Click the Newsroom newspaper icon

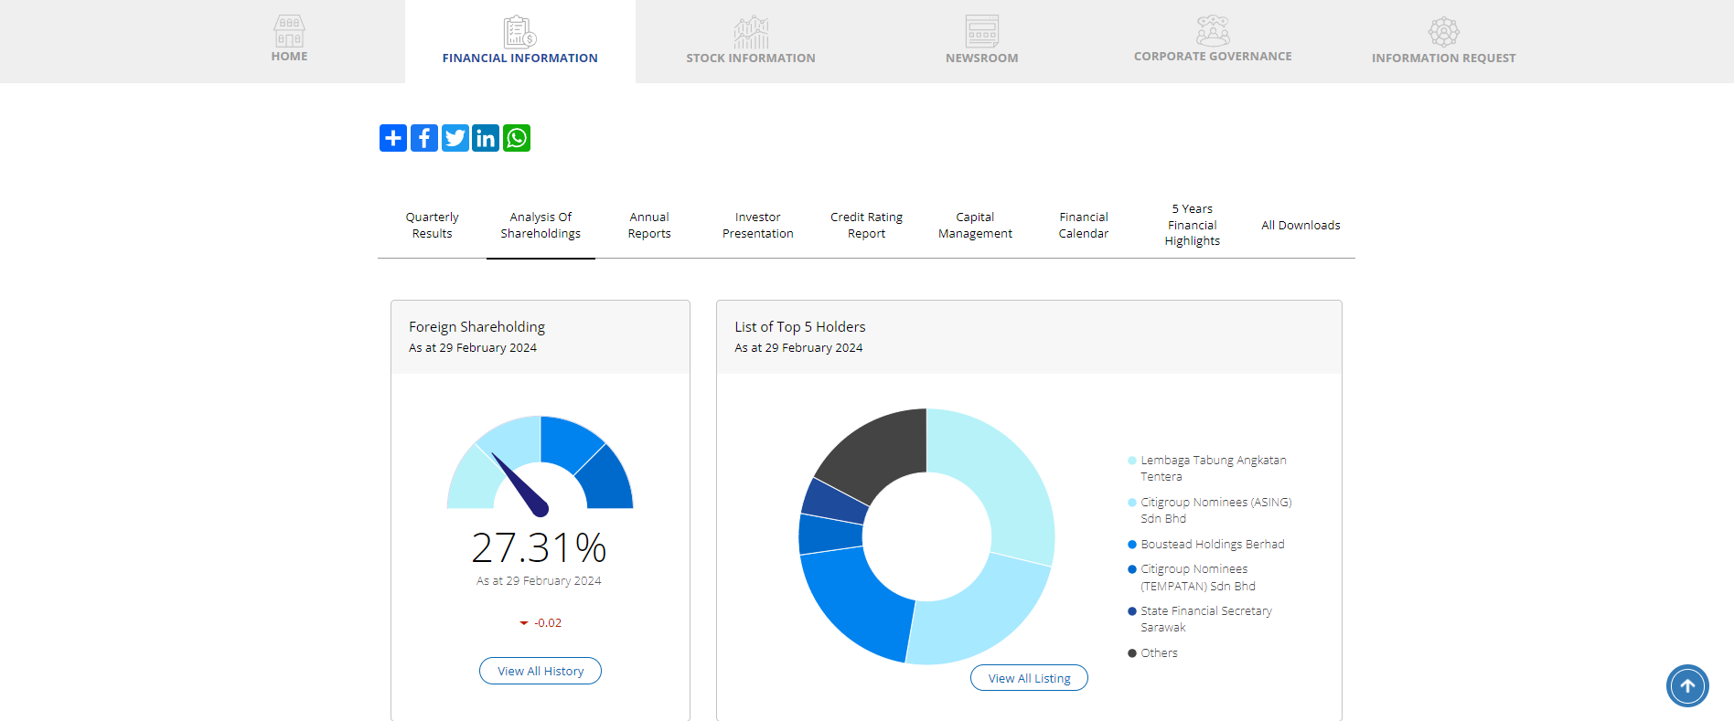point(982,31)
